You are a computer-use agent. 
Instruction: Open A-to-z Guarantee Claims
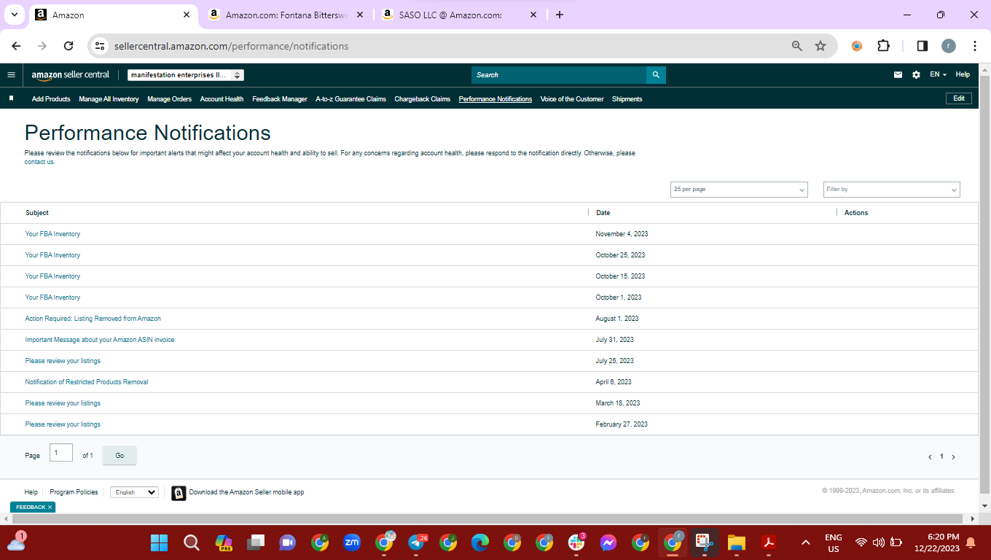[350, 99]
